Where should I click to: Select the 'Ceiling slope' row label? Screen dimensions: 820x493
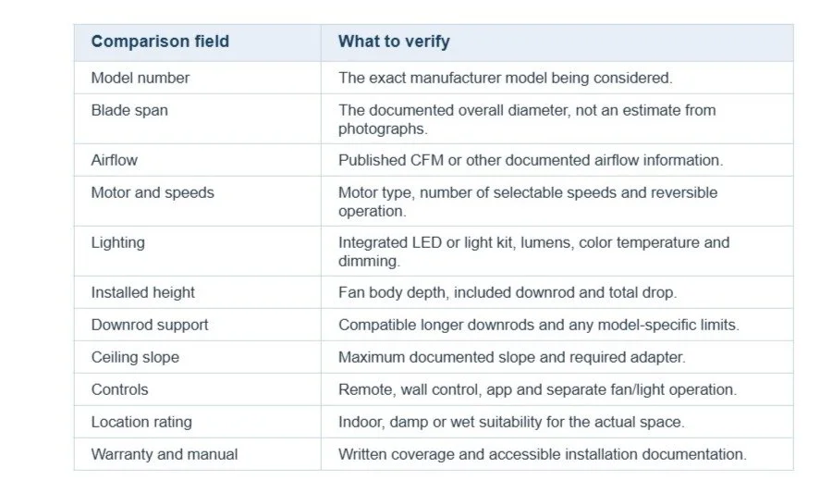coord(197,357)
